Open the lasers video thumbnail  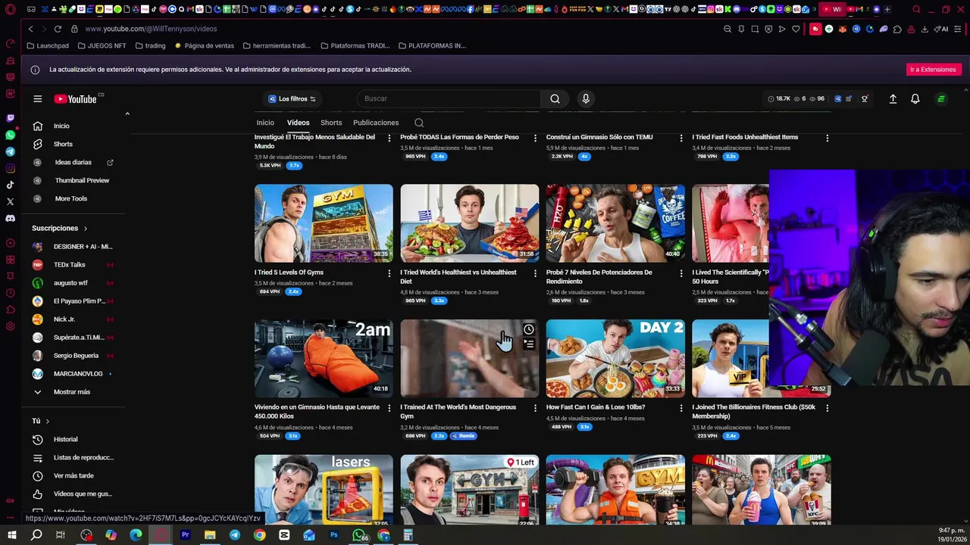point(324,490)
